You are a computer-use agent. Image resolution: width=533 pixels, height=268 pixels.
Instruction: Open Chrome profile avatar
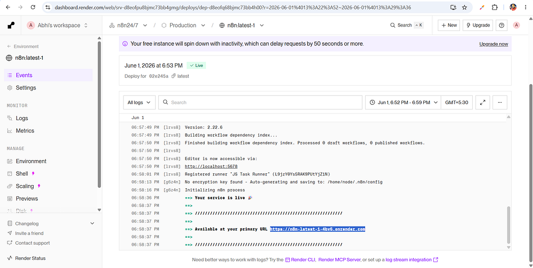click(513, 7)
